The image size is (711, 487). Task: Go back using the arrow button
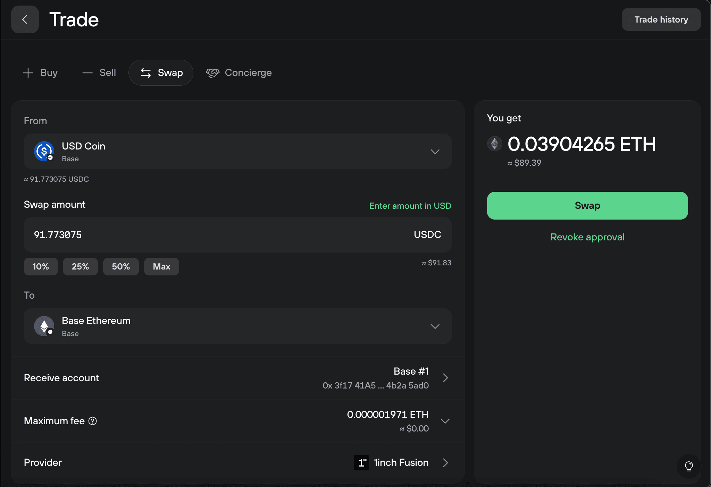click(25, 19)
